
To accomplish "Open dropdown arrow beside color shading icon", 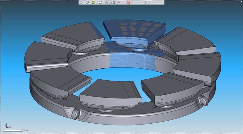I will click(x=96, y=3).
